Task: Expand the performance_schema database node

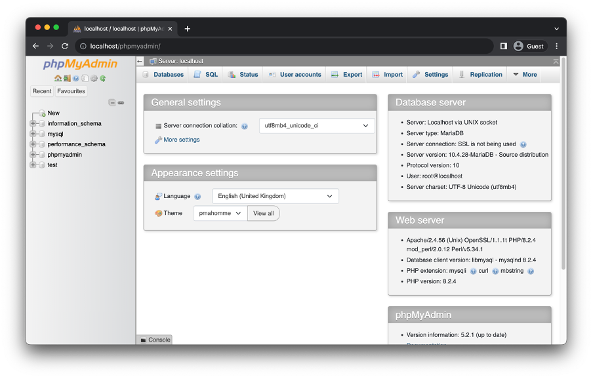Action: 33,144
